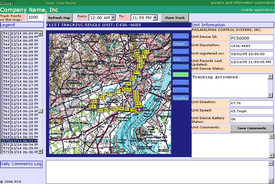The height and width of the screenshot is (184, 275).
Task: Click the magenta current-position marker on map
Action: click(x=139, y=110)
